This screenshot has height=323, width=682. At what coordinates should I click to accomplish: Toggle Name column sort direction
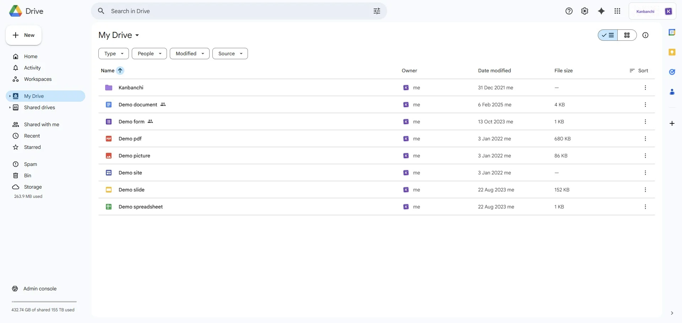pos(120,71)
